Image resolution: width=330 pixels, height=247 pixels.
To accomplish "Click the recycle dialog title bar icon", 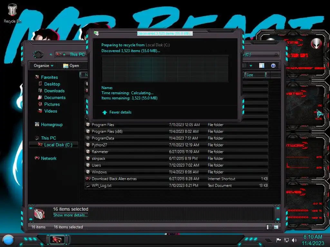I will pos(96,33).
